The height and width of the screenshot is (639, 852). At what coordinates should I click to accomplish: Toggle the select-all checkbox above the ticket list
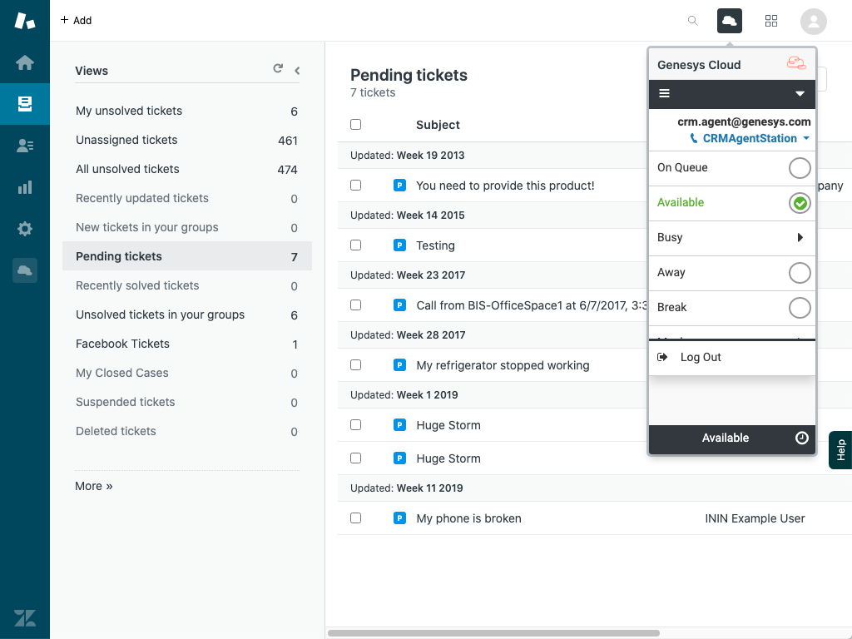click(x=355, y=123)
